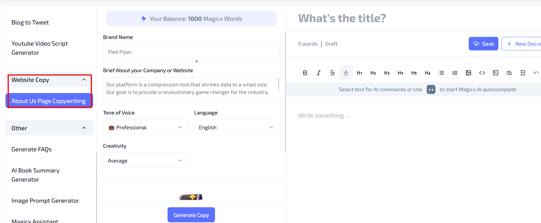Save the document

pyautogui.click(x=483, y=44)
